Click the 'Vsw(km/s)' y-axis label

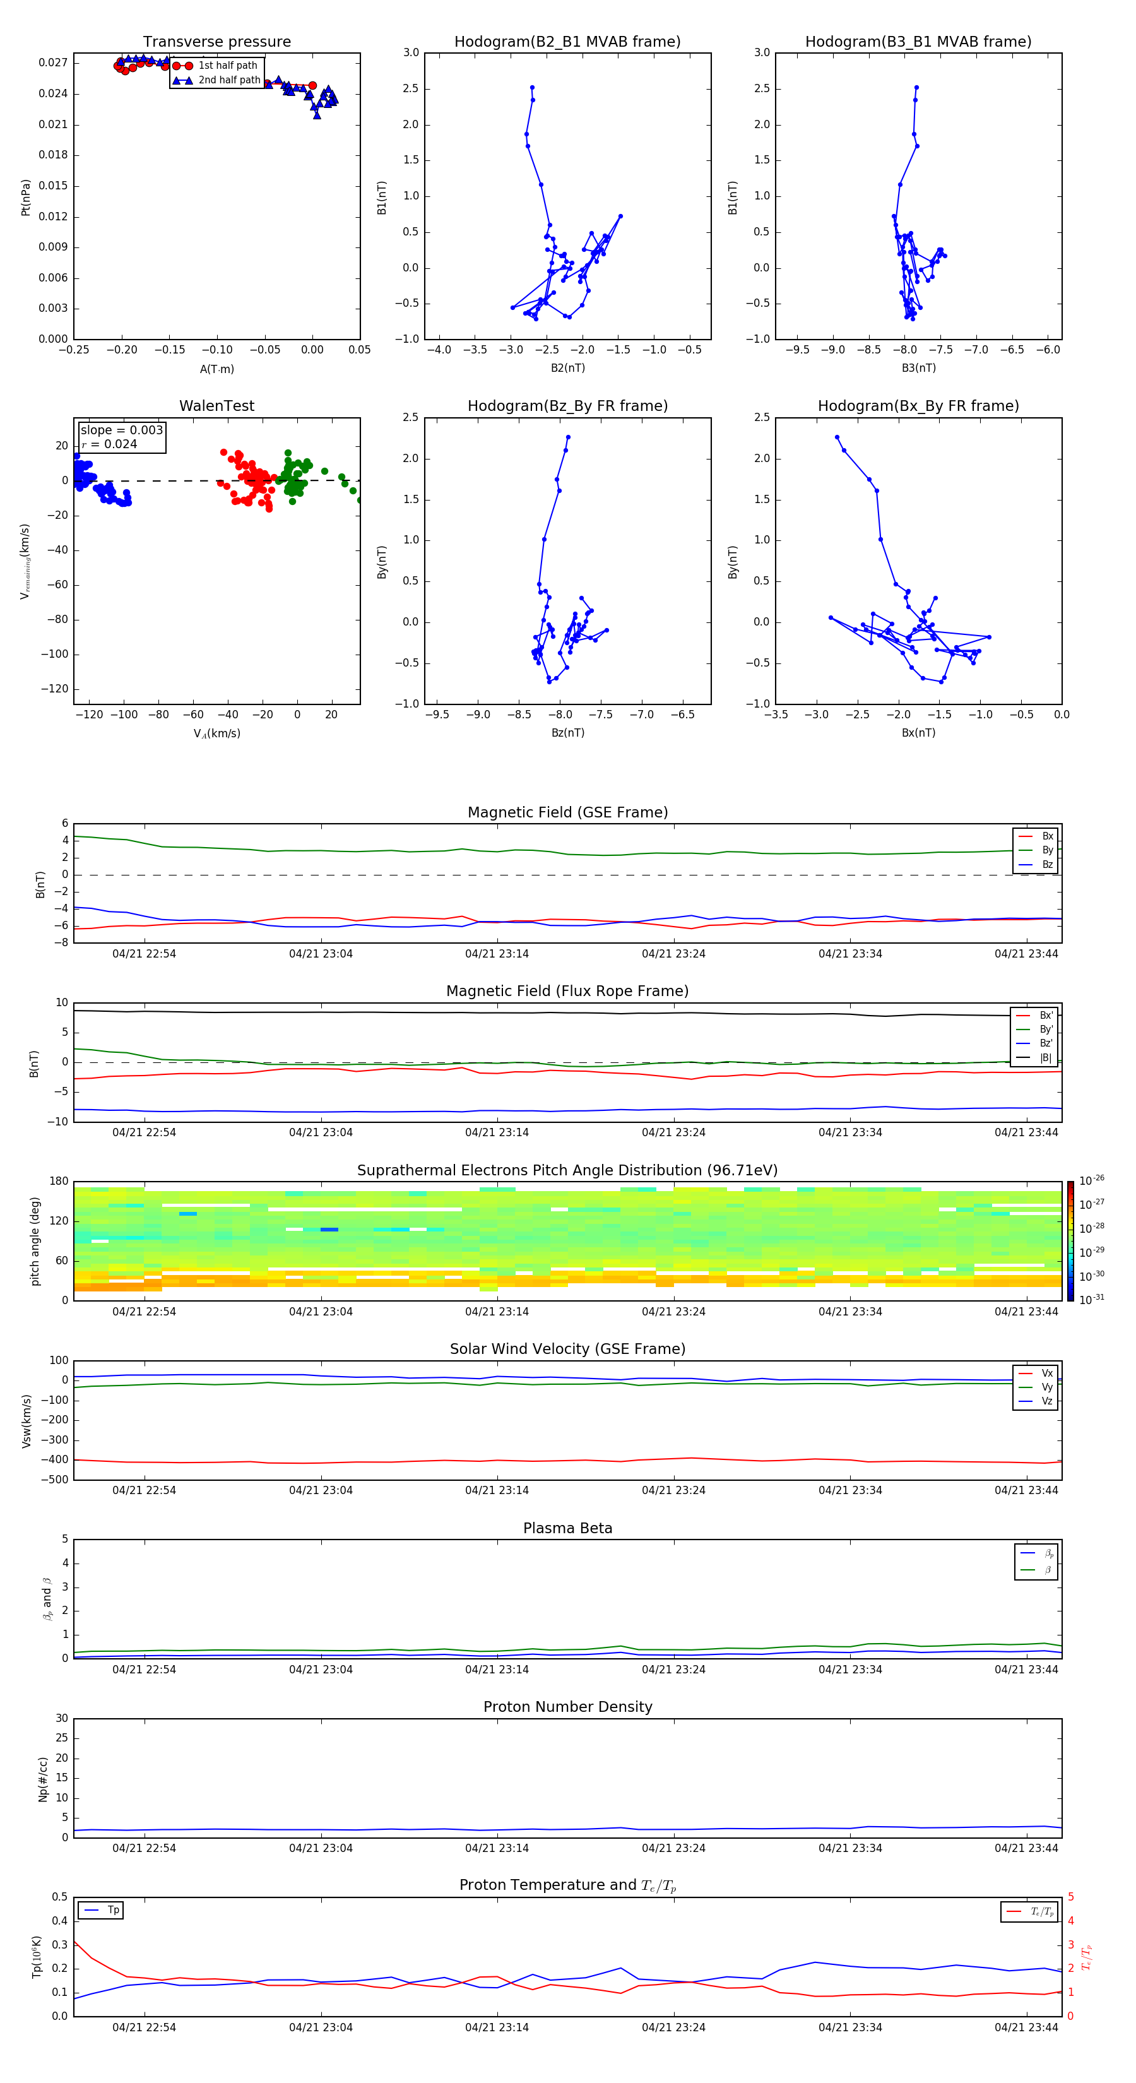tap(26, 1421)
